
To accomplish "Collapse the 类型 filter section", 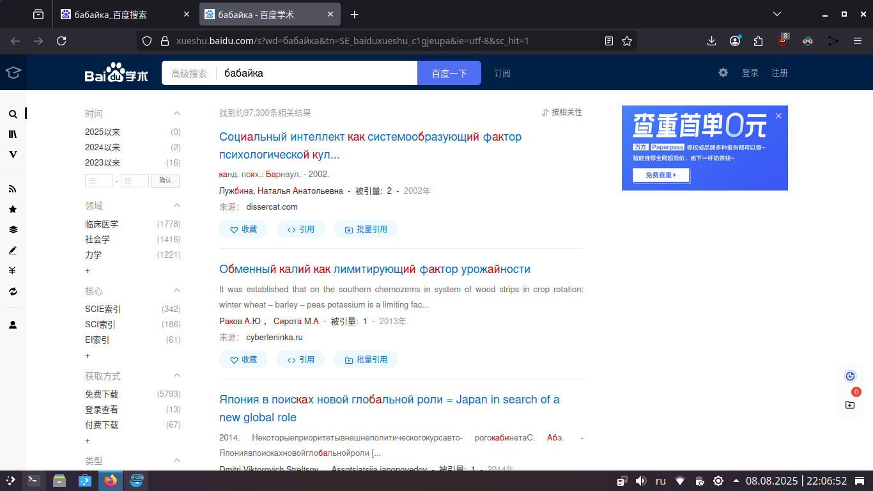I will [x=177, y=460].
